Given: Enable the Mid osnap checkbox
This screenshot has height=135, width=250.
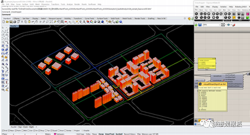Looking at the screenshot, I should point(24,131).
